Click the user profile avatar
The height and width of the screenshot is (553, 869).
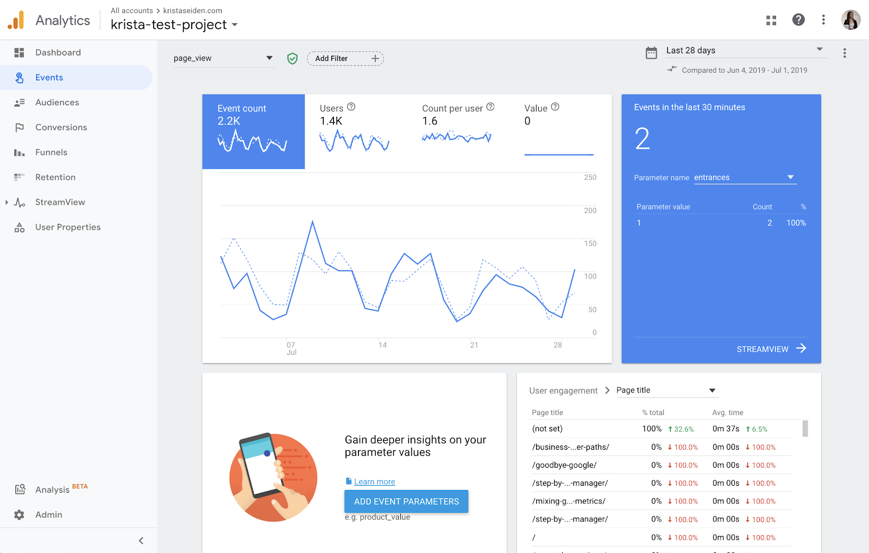851,20
